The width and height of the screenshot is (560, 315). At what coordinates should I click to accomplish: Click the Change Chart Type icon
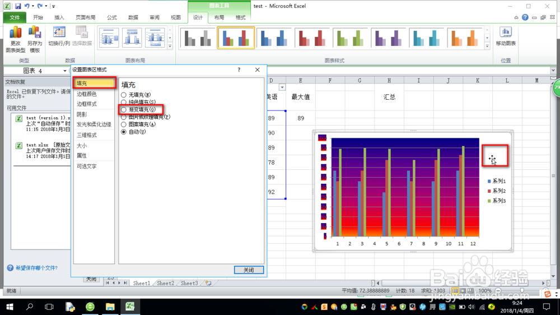pos(15,39)
